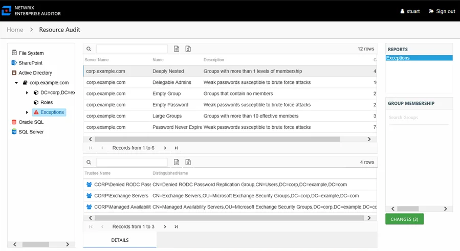
Task: Select the Deeply Nested exception row
Action: (x=230, y=71)
